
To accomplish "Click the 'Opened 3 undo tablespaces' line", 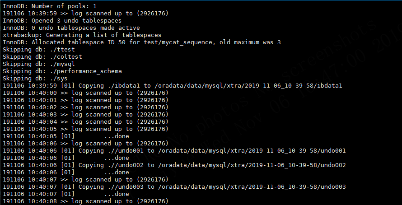I will (x=62, y=20).
